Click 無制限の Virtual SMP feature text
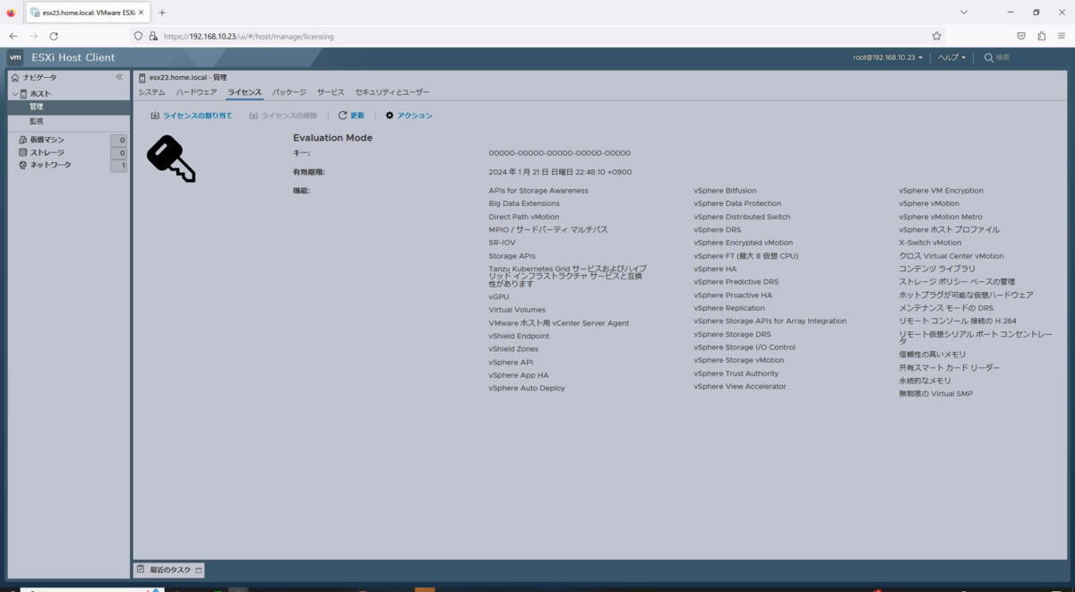This screenshot has height=592, width=1075. tap(935, 394)
